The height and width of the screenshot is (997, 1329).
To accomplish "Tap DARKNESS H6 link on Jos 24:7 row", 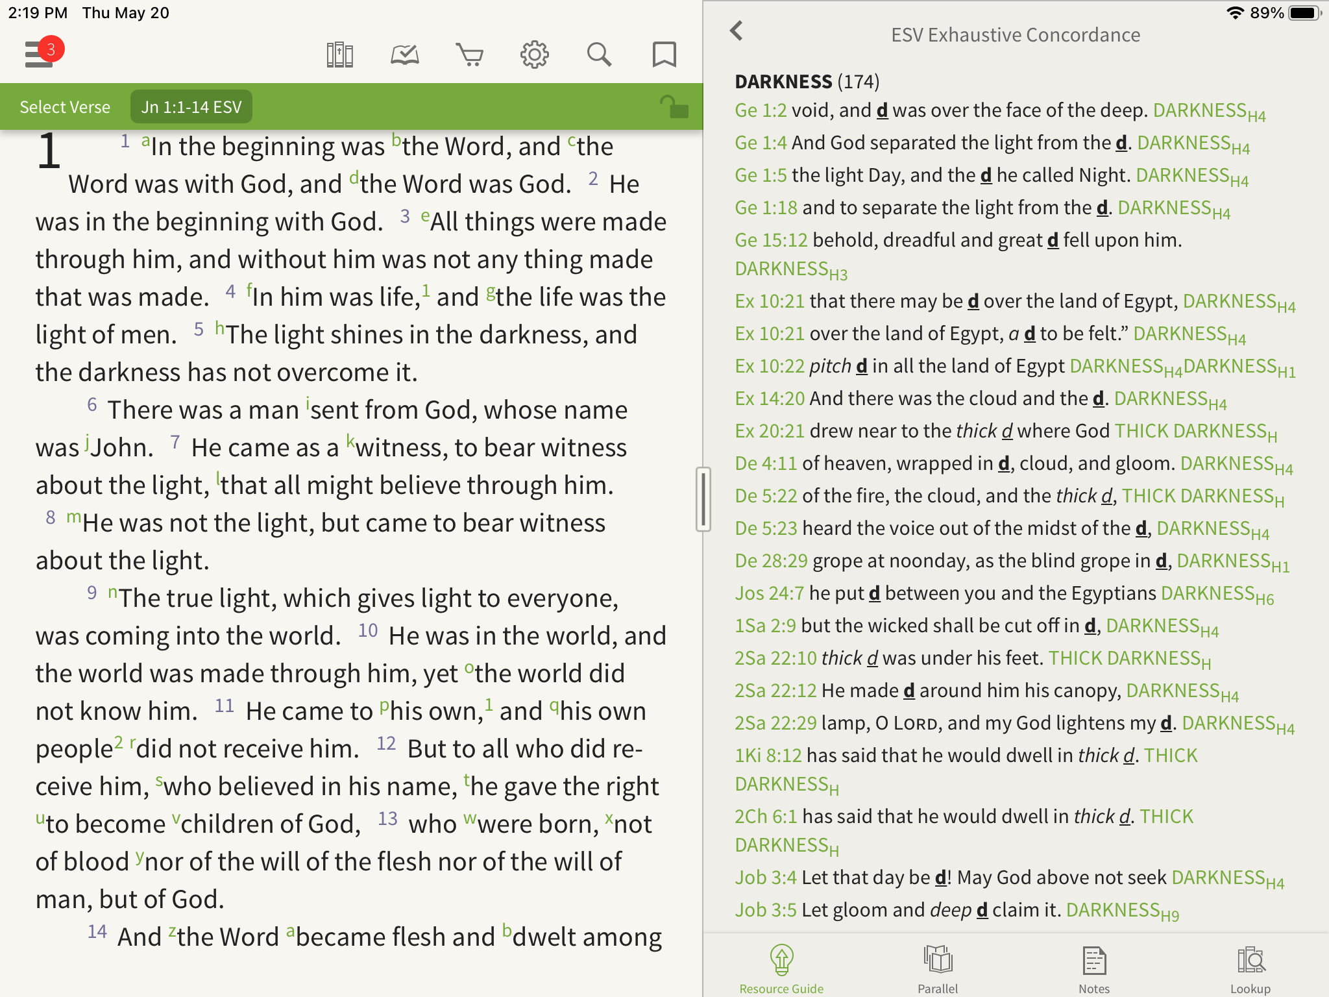I will tap(1217, 595).
